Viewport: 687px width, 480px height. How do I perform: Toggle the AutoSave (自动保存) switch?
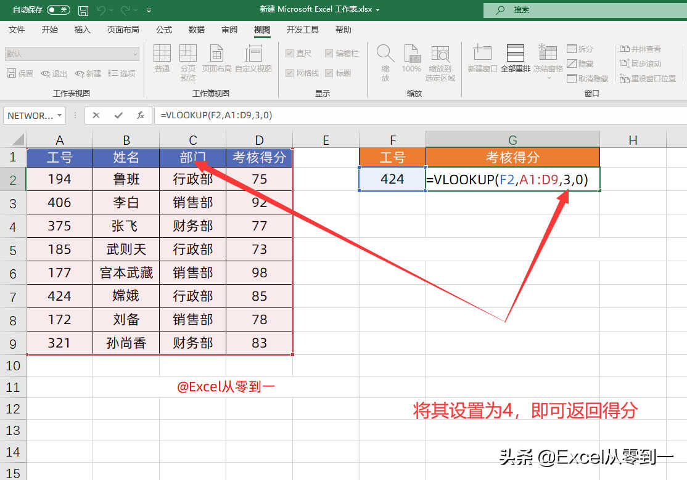pyautogui.click(x=58, y=10)
